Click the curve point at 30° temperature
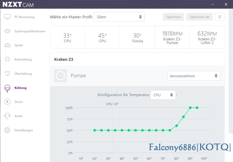 point(108,130)
